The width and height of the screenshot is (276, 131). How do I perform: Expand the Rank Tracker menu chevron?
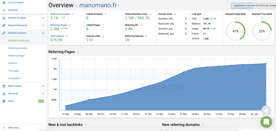[43, 86]
